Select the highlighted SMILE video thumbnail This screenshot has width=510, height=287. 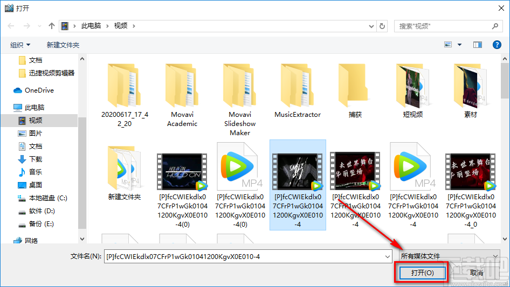pyautogui.click(x=298, y=172)
